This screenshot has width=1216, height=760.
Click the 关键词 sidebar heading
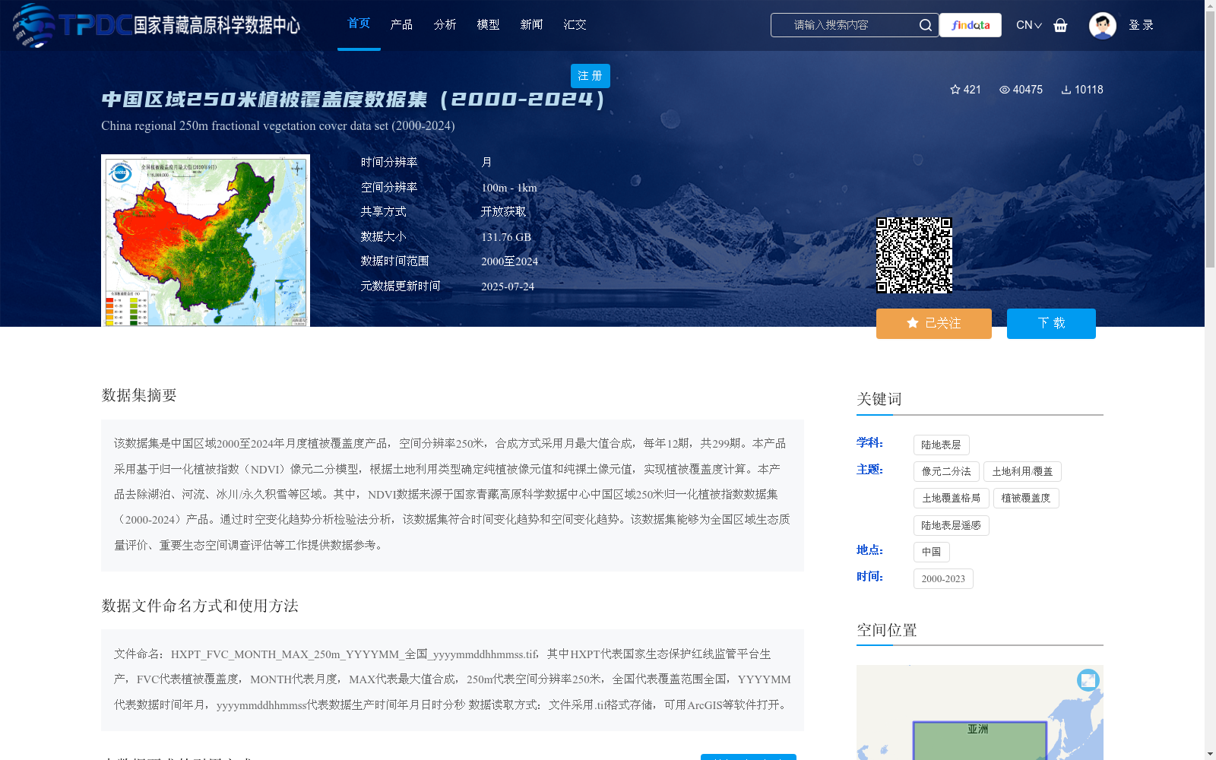click(x=879, y=399)
